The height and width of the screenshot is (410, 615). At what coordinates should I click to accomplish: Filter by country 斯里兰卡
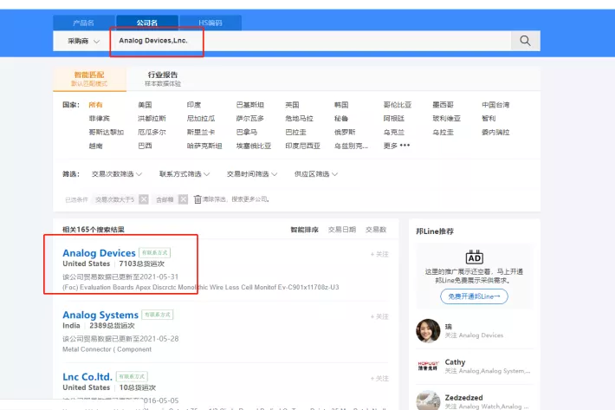pyautogui.click(x=201, y=133)
